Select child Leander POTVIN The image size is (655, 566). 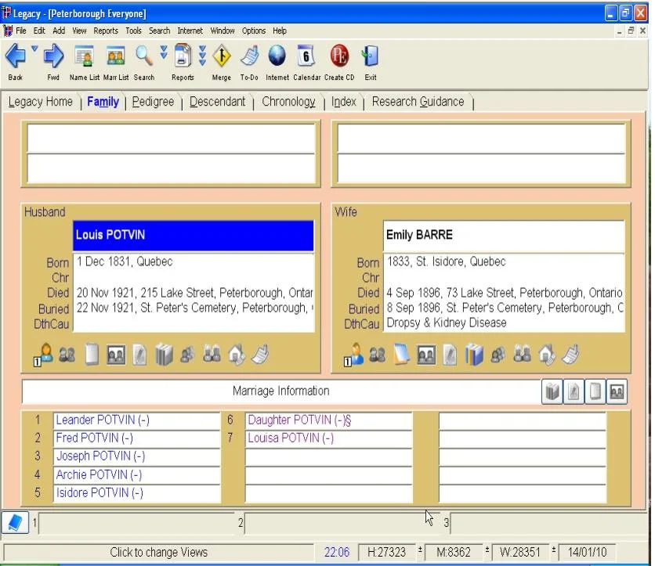136,420
